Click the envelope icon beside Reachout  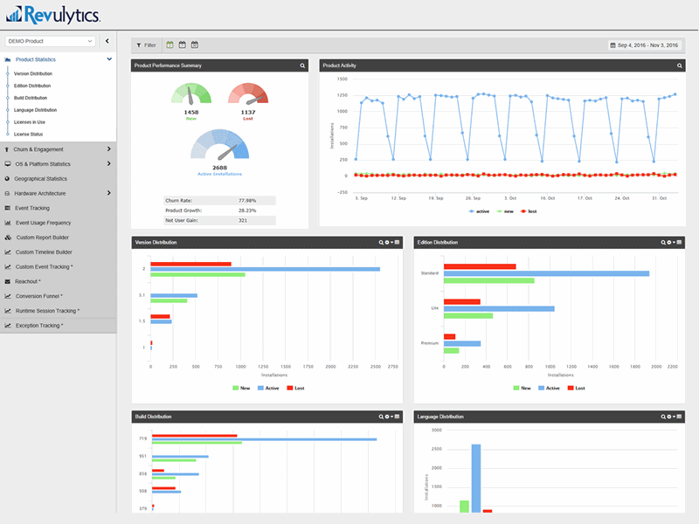pos(7,281)
